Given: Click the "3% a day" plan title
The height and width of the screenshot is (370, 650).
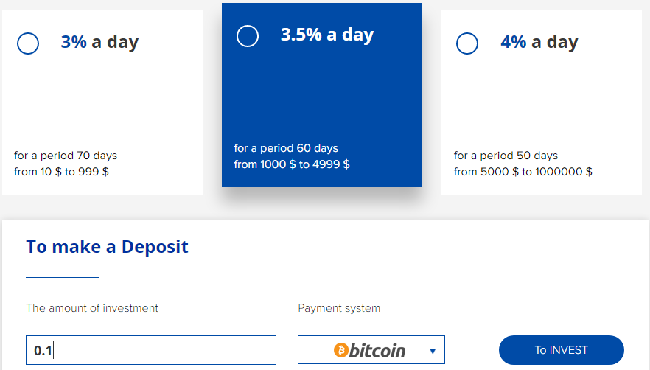Looking at the screenshot, I should pos(99,42).
